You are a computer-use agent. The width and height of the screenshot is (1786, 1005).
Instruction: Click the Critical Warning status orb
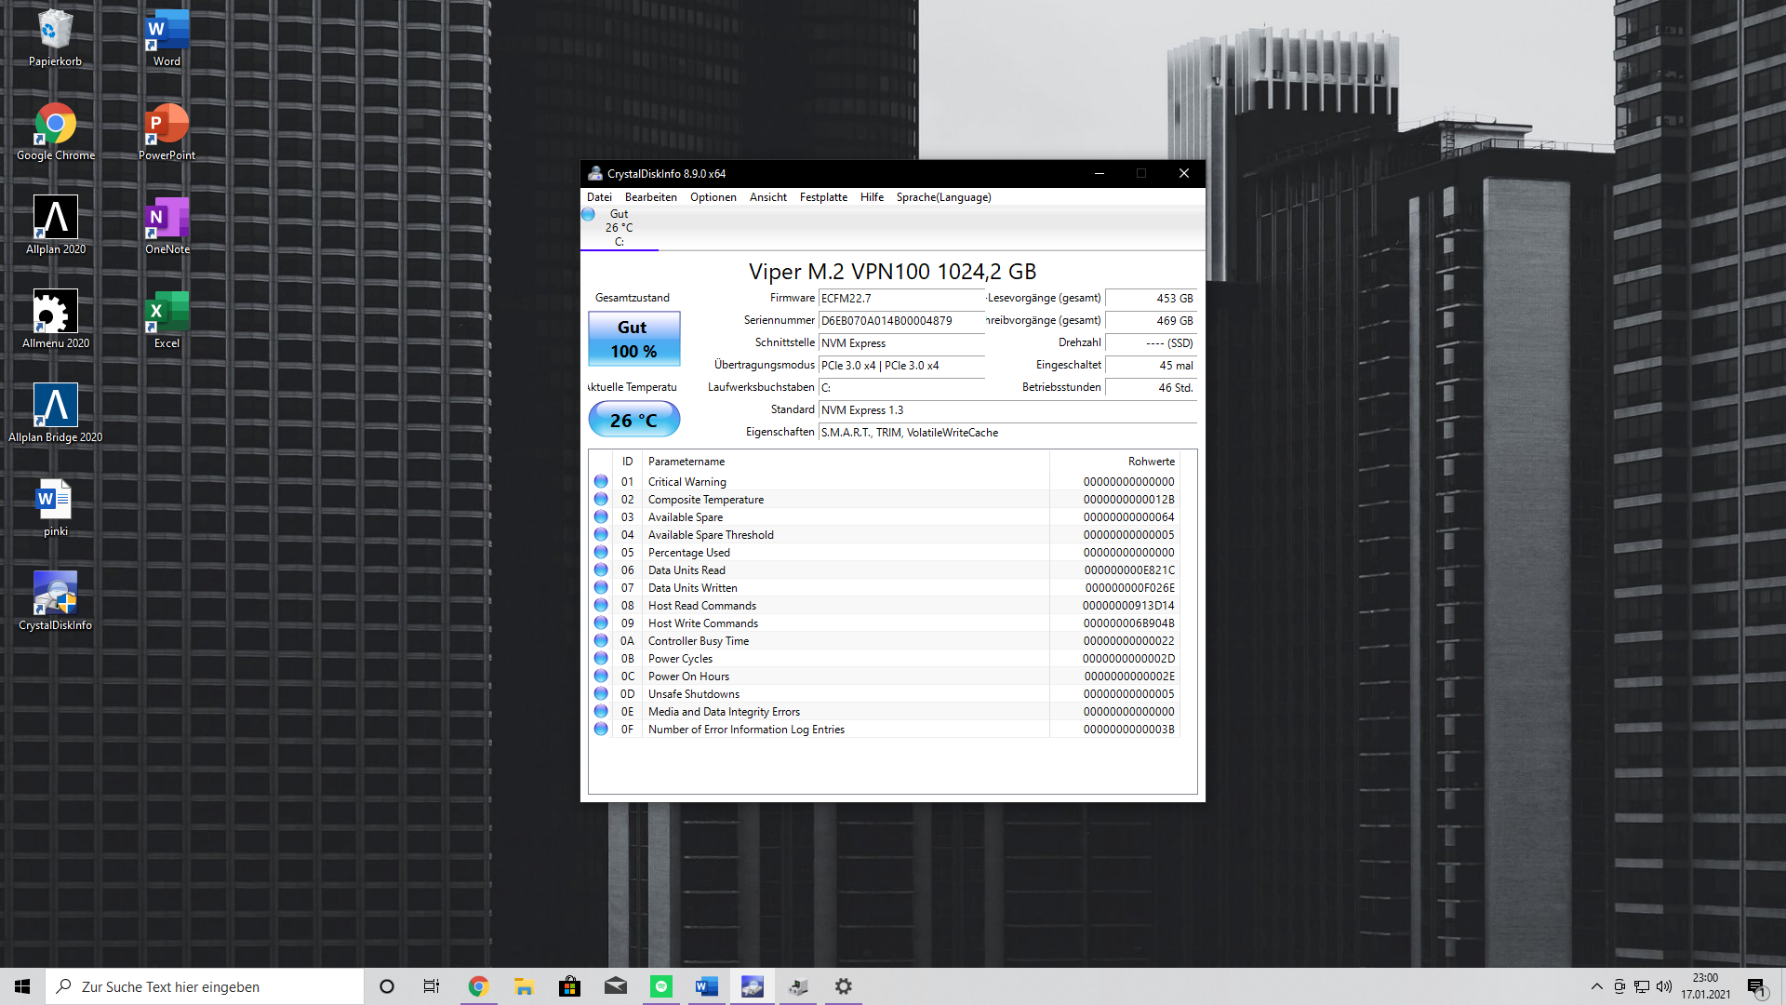coord(601,482)
